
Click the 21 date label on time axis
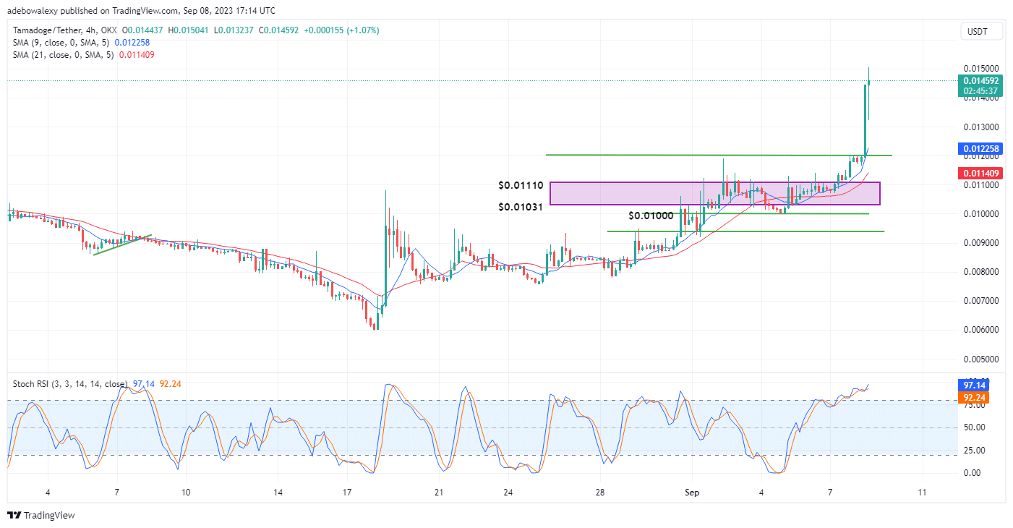(439, 493)
